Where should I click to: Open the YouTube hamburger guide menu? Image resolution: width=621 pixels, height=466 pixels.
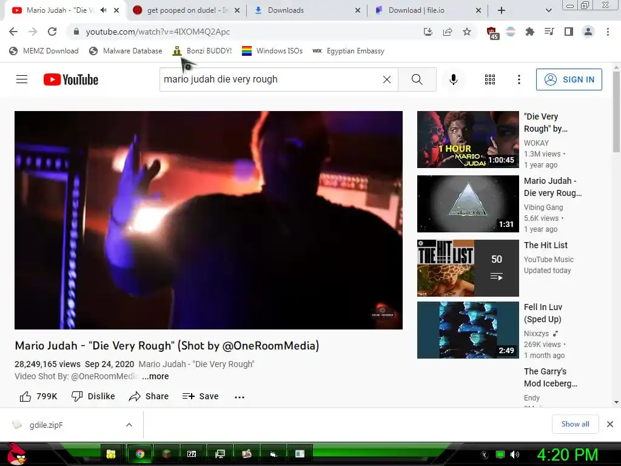tap(22, 79)
